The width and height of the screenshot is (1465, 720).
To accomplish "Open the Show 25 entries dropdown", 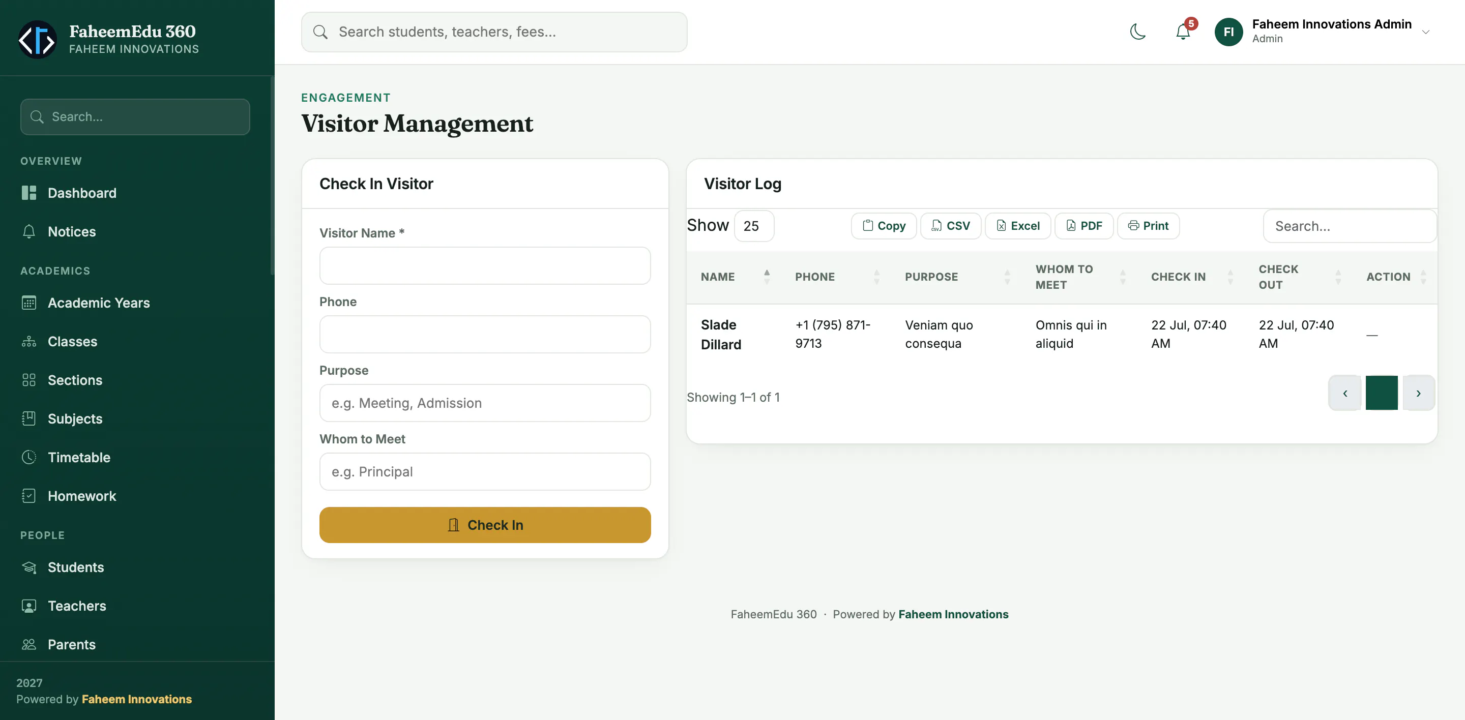I will pos(753,226).
